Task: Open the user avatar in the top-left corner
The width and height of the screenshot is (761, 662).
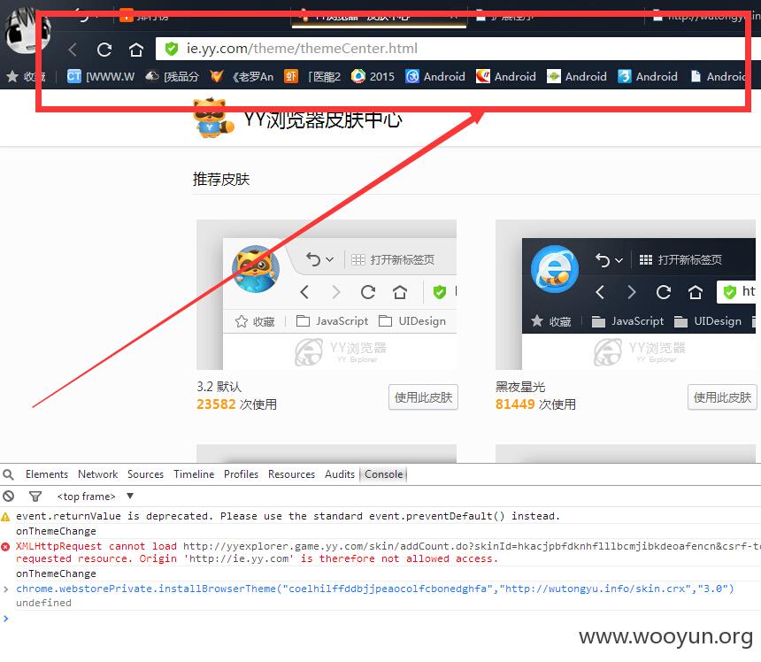Action: [27, 30]
